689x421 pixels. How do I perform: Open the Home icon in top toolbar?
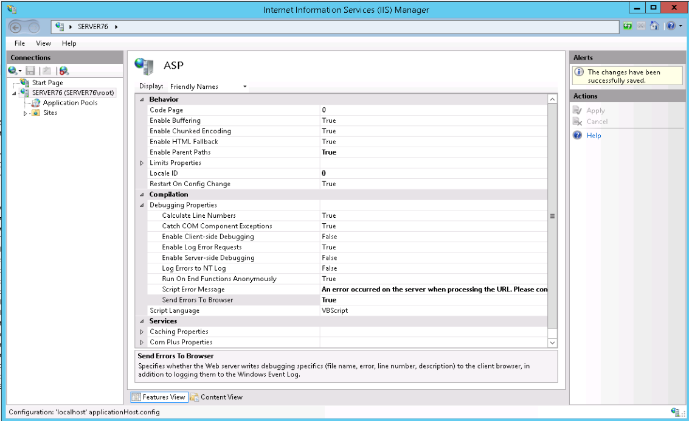(654, 26)
